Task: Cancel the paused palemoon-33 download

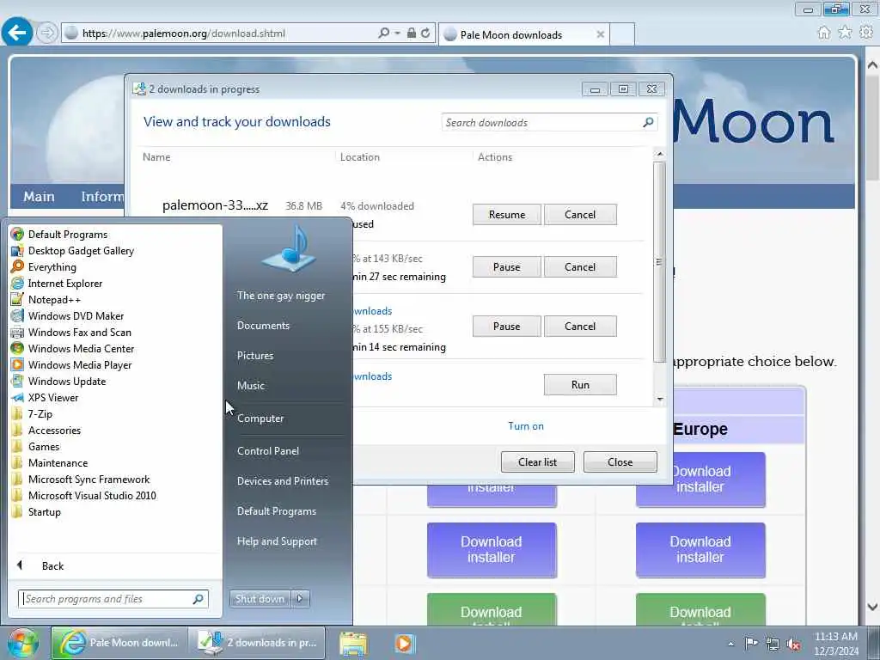Action: [x=580, y=214]
